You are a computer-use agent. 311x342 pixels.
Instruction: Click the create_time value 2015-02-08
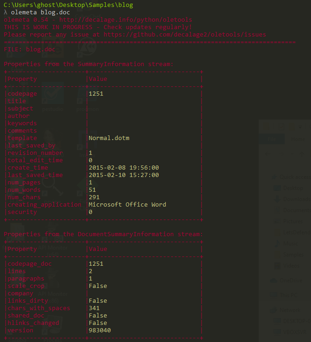(x=123, y=168)
